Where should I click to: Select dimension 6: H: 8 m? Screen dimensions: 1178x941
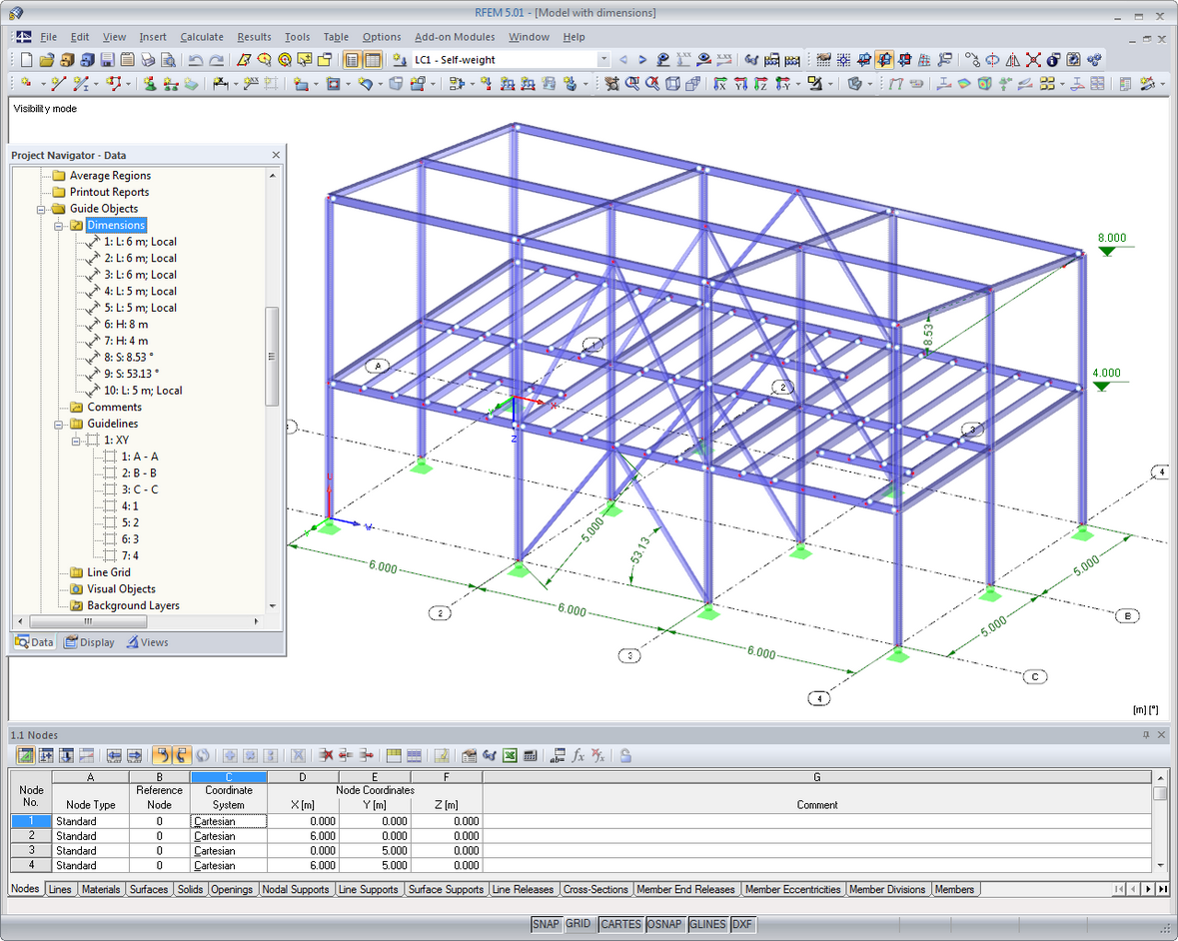[126, 325]
